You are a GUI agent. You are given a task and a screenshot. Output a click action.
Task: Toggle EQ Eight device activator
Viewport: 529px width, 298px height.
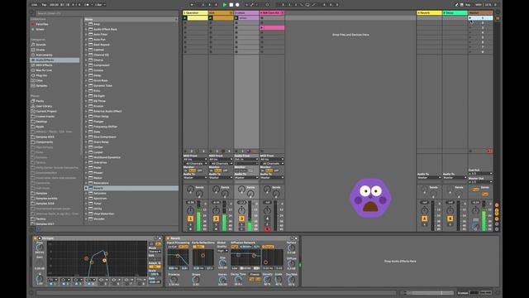coord(35,238)
